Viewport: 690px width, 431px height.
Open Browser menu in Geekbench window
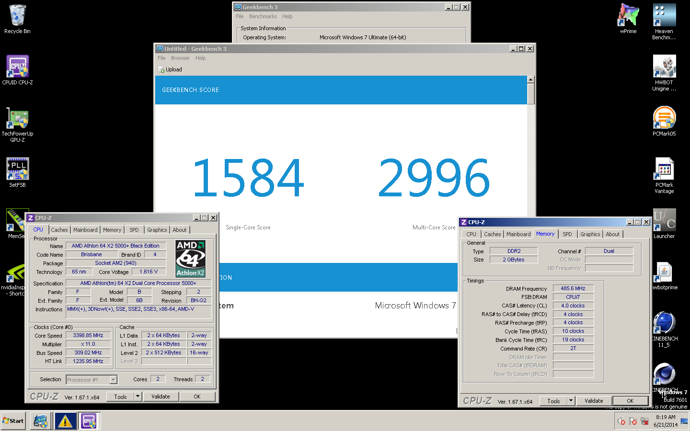click(x=180, y=58)
